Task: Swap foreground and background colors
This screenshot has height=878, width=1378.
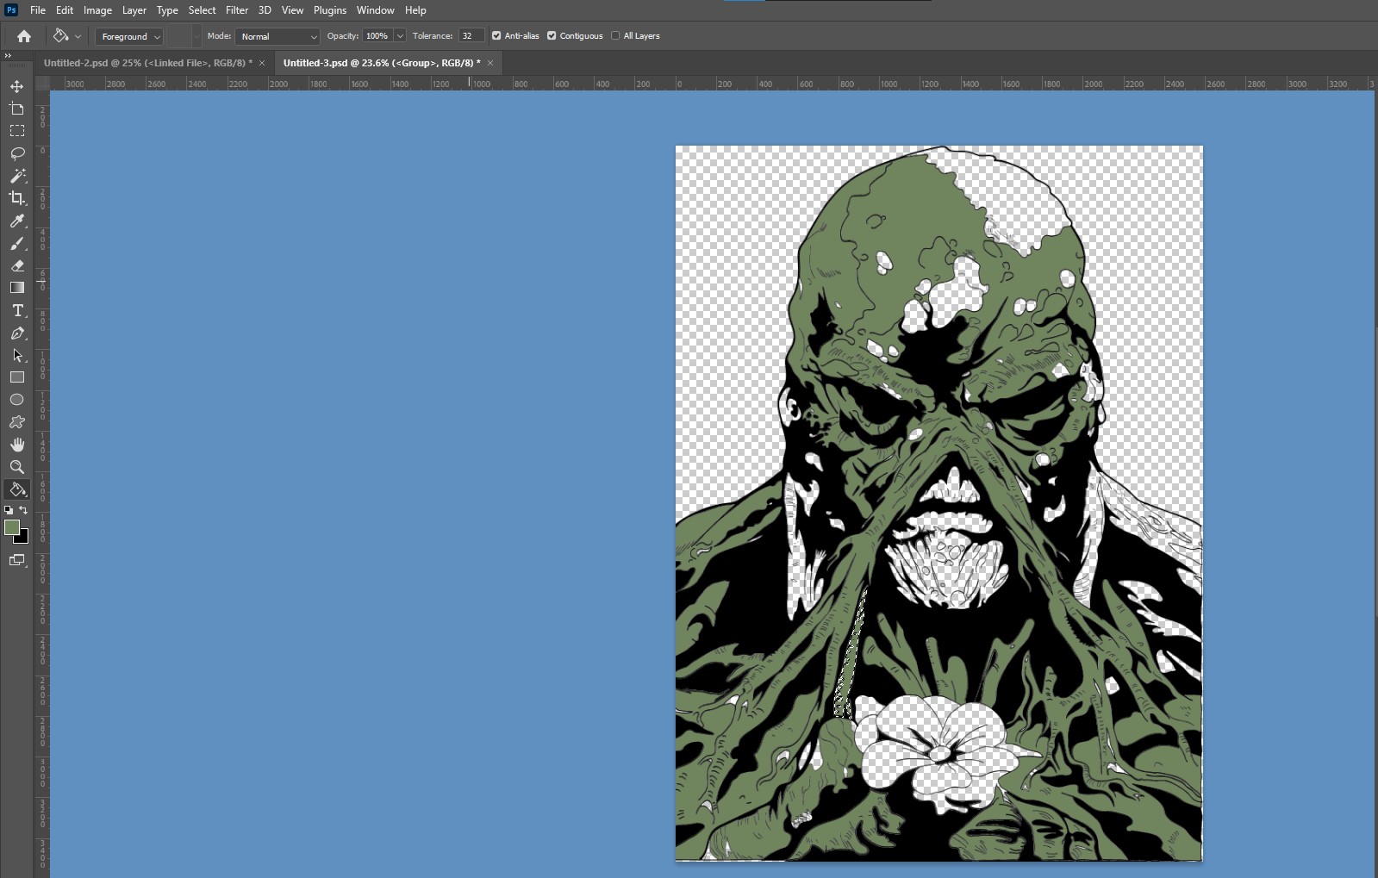Action: pyautogui.click(x=23, y=510)
